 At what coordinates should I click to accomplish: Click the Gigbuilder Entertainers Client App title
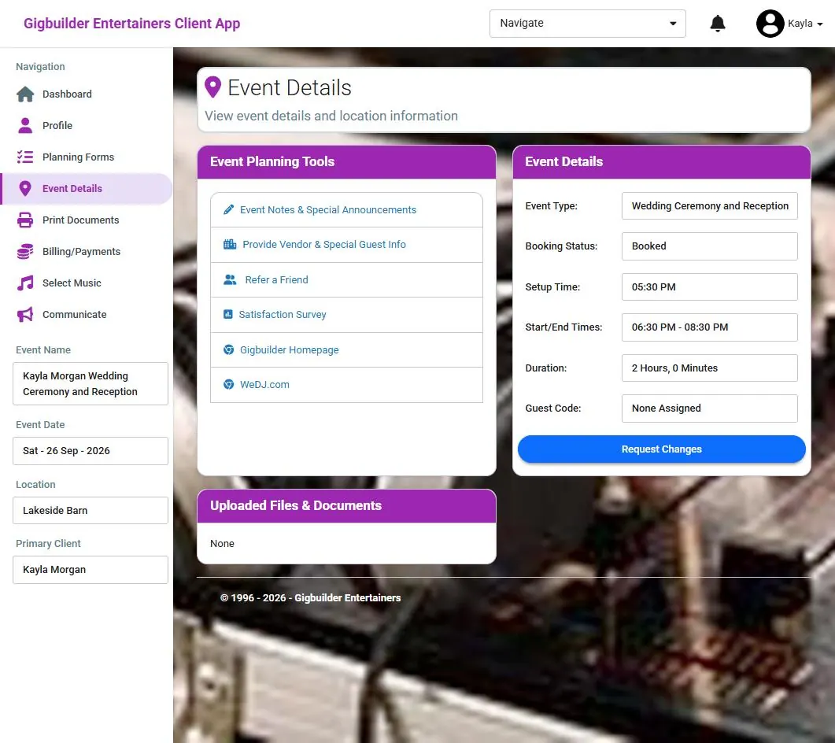(x=132, y=24)
